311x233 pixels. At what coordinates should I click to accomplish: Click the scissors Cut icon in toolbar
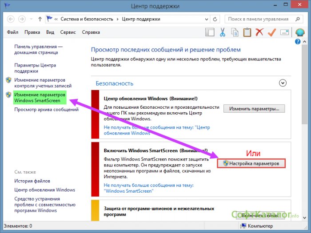click(x=223, y=32)
